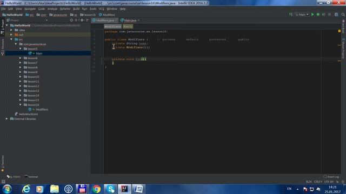Screen dimensions: 346x194
Task: Click the yellow inspection indicator square
Action: [340, 31]
